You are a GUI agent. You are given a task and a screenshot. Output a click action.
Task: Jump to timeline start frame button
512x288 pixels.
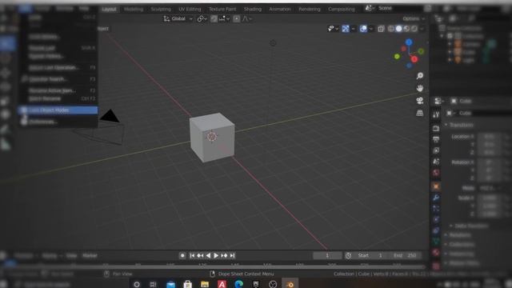coord(192,256)
